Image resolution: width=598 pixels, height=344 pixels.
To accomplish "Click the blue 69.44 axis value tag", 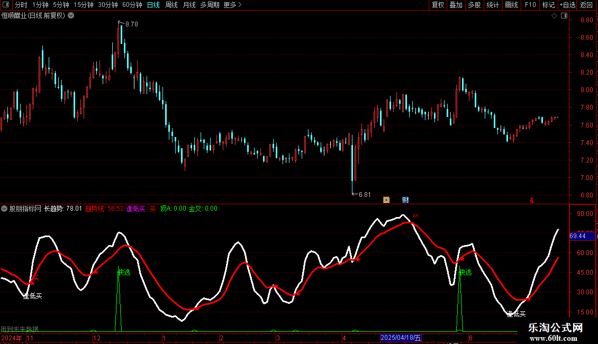I will tap(582, 236).
